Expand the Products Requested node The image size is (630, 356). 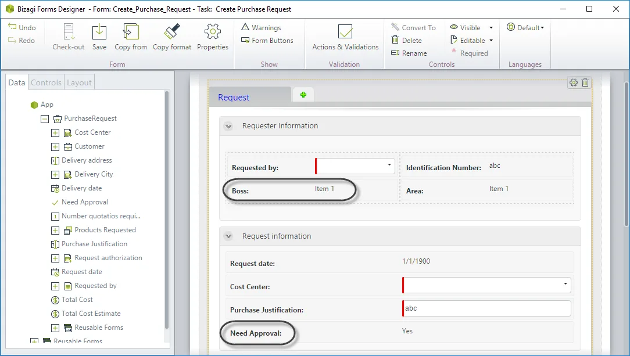click(x=55, y=231)
